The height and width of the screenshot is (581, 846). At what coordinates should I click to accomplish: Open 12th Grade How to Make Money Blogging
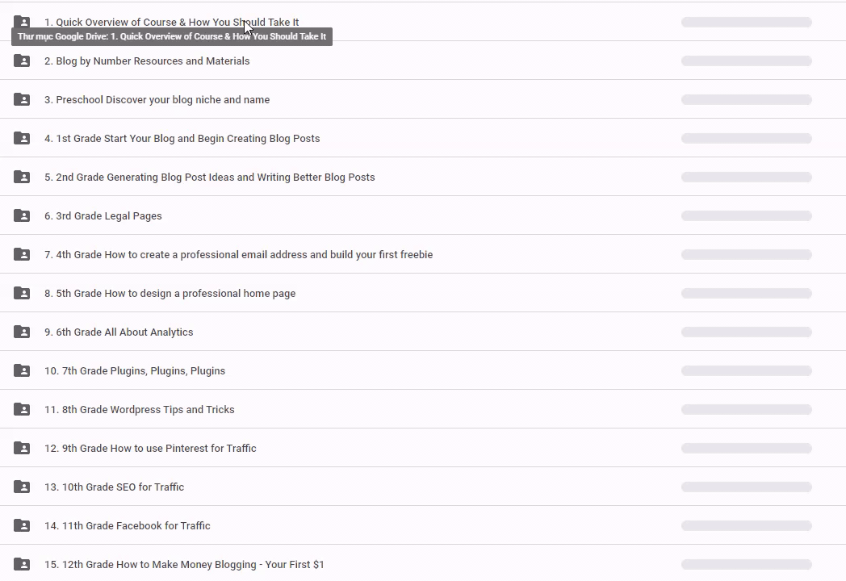[x=184, y=564]
